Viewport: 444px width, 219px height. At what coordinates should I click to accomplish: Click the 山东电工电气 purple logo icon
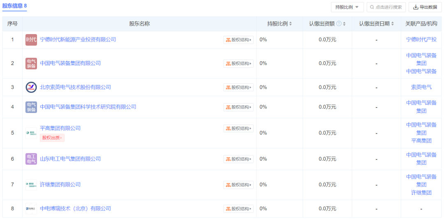tap(31, 159)
